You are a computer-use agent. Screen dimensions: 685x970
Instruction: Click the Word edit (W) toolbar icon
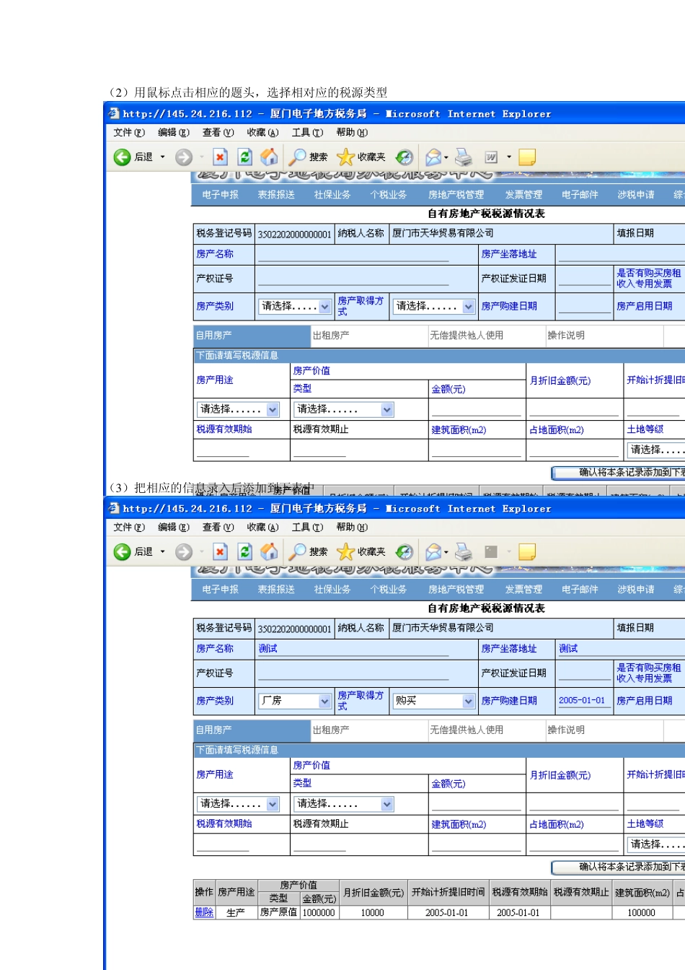[x=491, y=157]
